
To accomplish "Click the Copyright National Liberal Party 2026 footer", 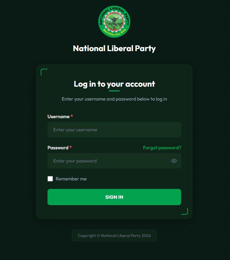I will coord(114,236).
